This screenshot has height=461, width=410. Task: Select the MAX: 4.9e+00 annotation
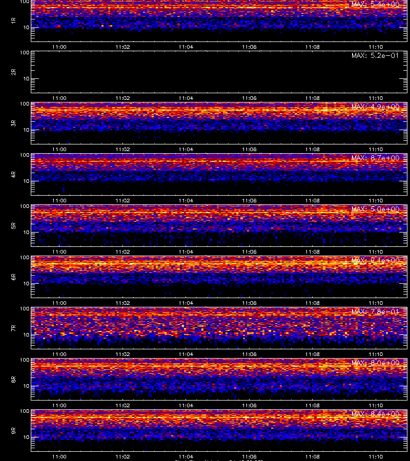coord(375,107)
